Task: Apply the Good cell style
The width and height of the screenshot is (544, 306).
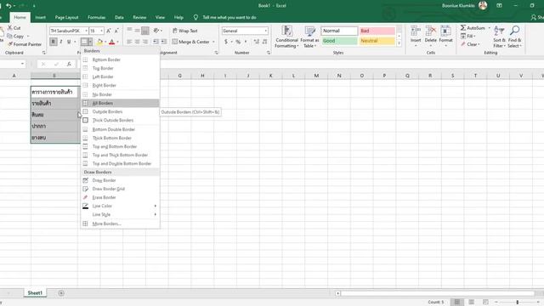Action: tap(339, 41)
